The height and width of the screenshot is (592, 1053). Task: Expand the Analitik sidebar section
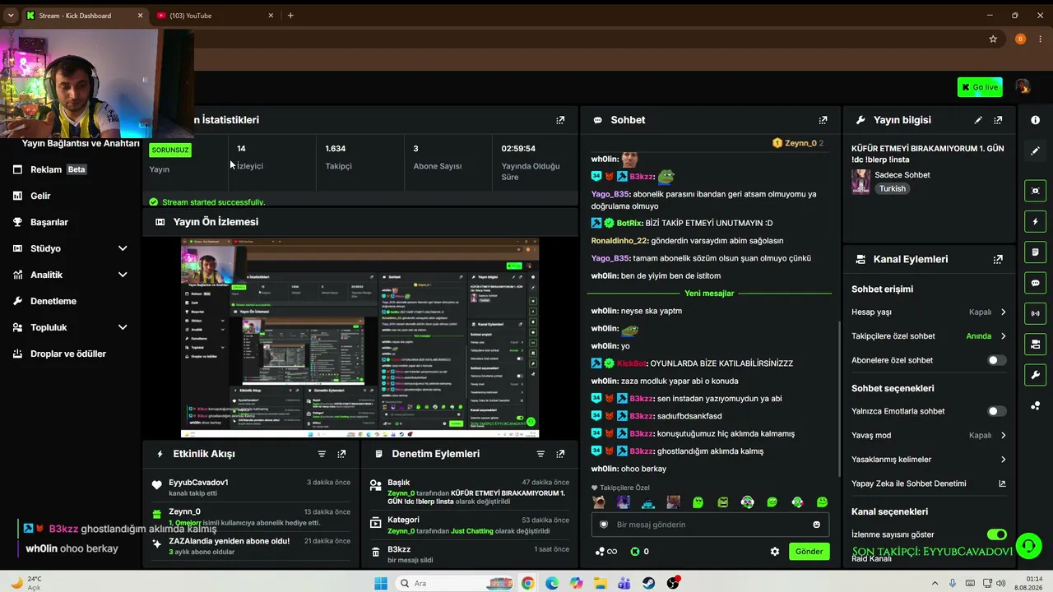(123, 275)
